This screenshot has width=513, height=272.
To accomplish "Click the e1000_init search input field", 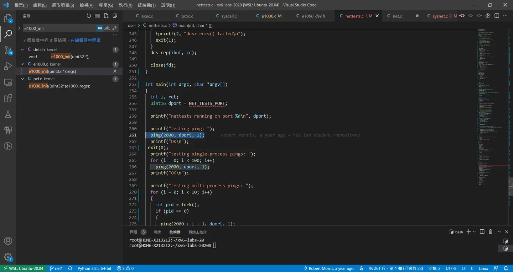I will (59, 28).
